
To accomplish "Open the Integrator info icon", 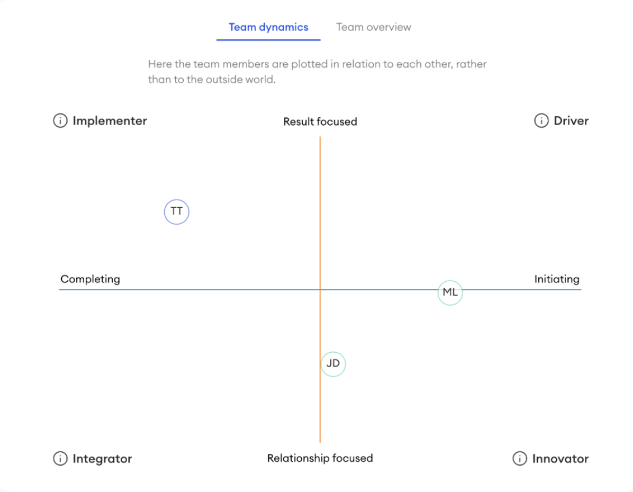I will click(x=60, y=458).
